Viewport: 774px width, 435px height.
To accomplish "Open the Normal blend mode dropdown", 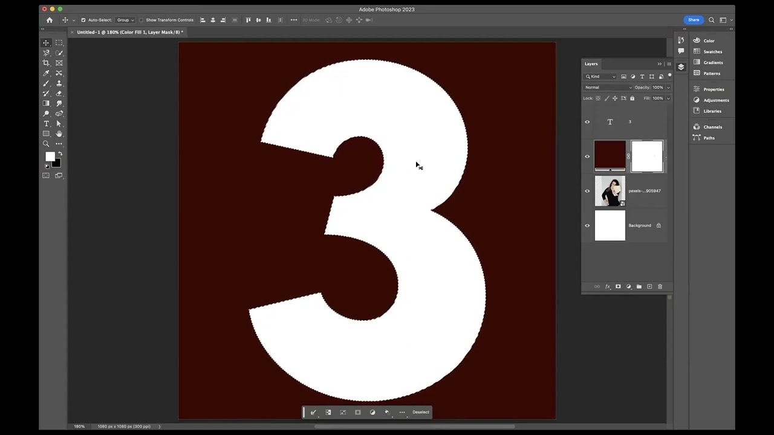I will [x=608, y=88].
